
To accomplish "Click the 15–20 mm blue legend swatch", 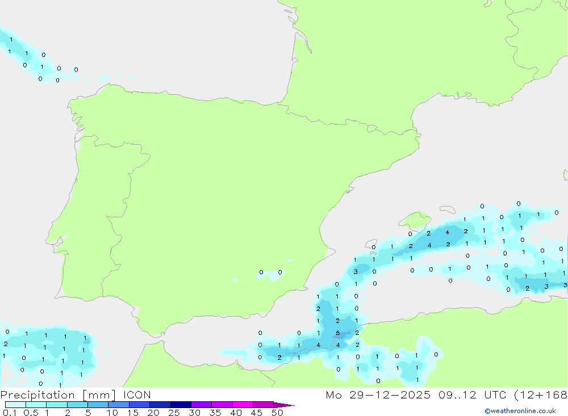I will [x=140, y=405].
